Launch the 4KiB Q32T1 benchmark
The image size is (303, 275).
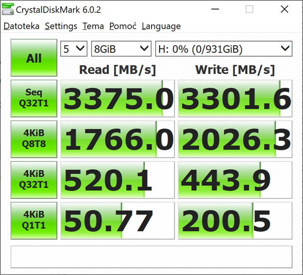(x=34, y=179)
